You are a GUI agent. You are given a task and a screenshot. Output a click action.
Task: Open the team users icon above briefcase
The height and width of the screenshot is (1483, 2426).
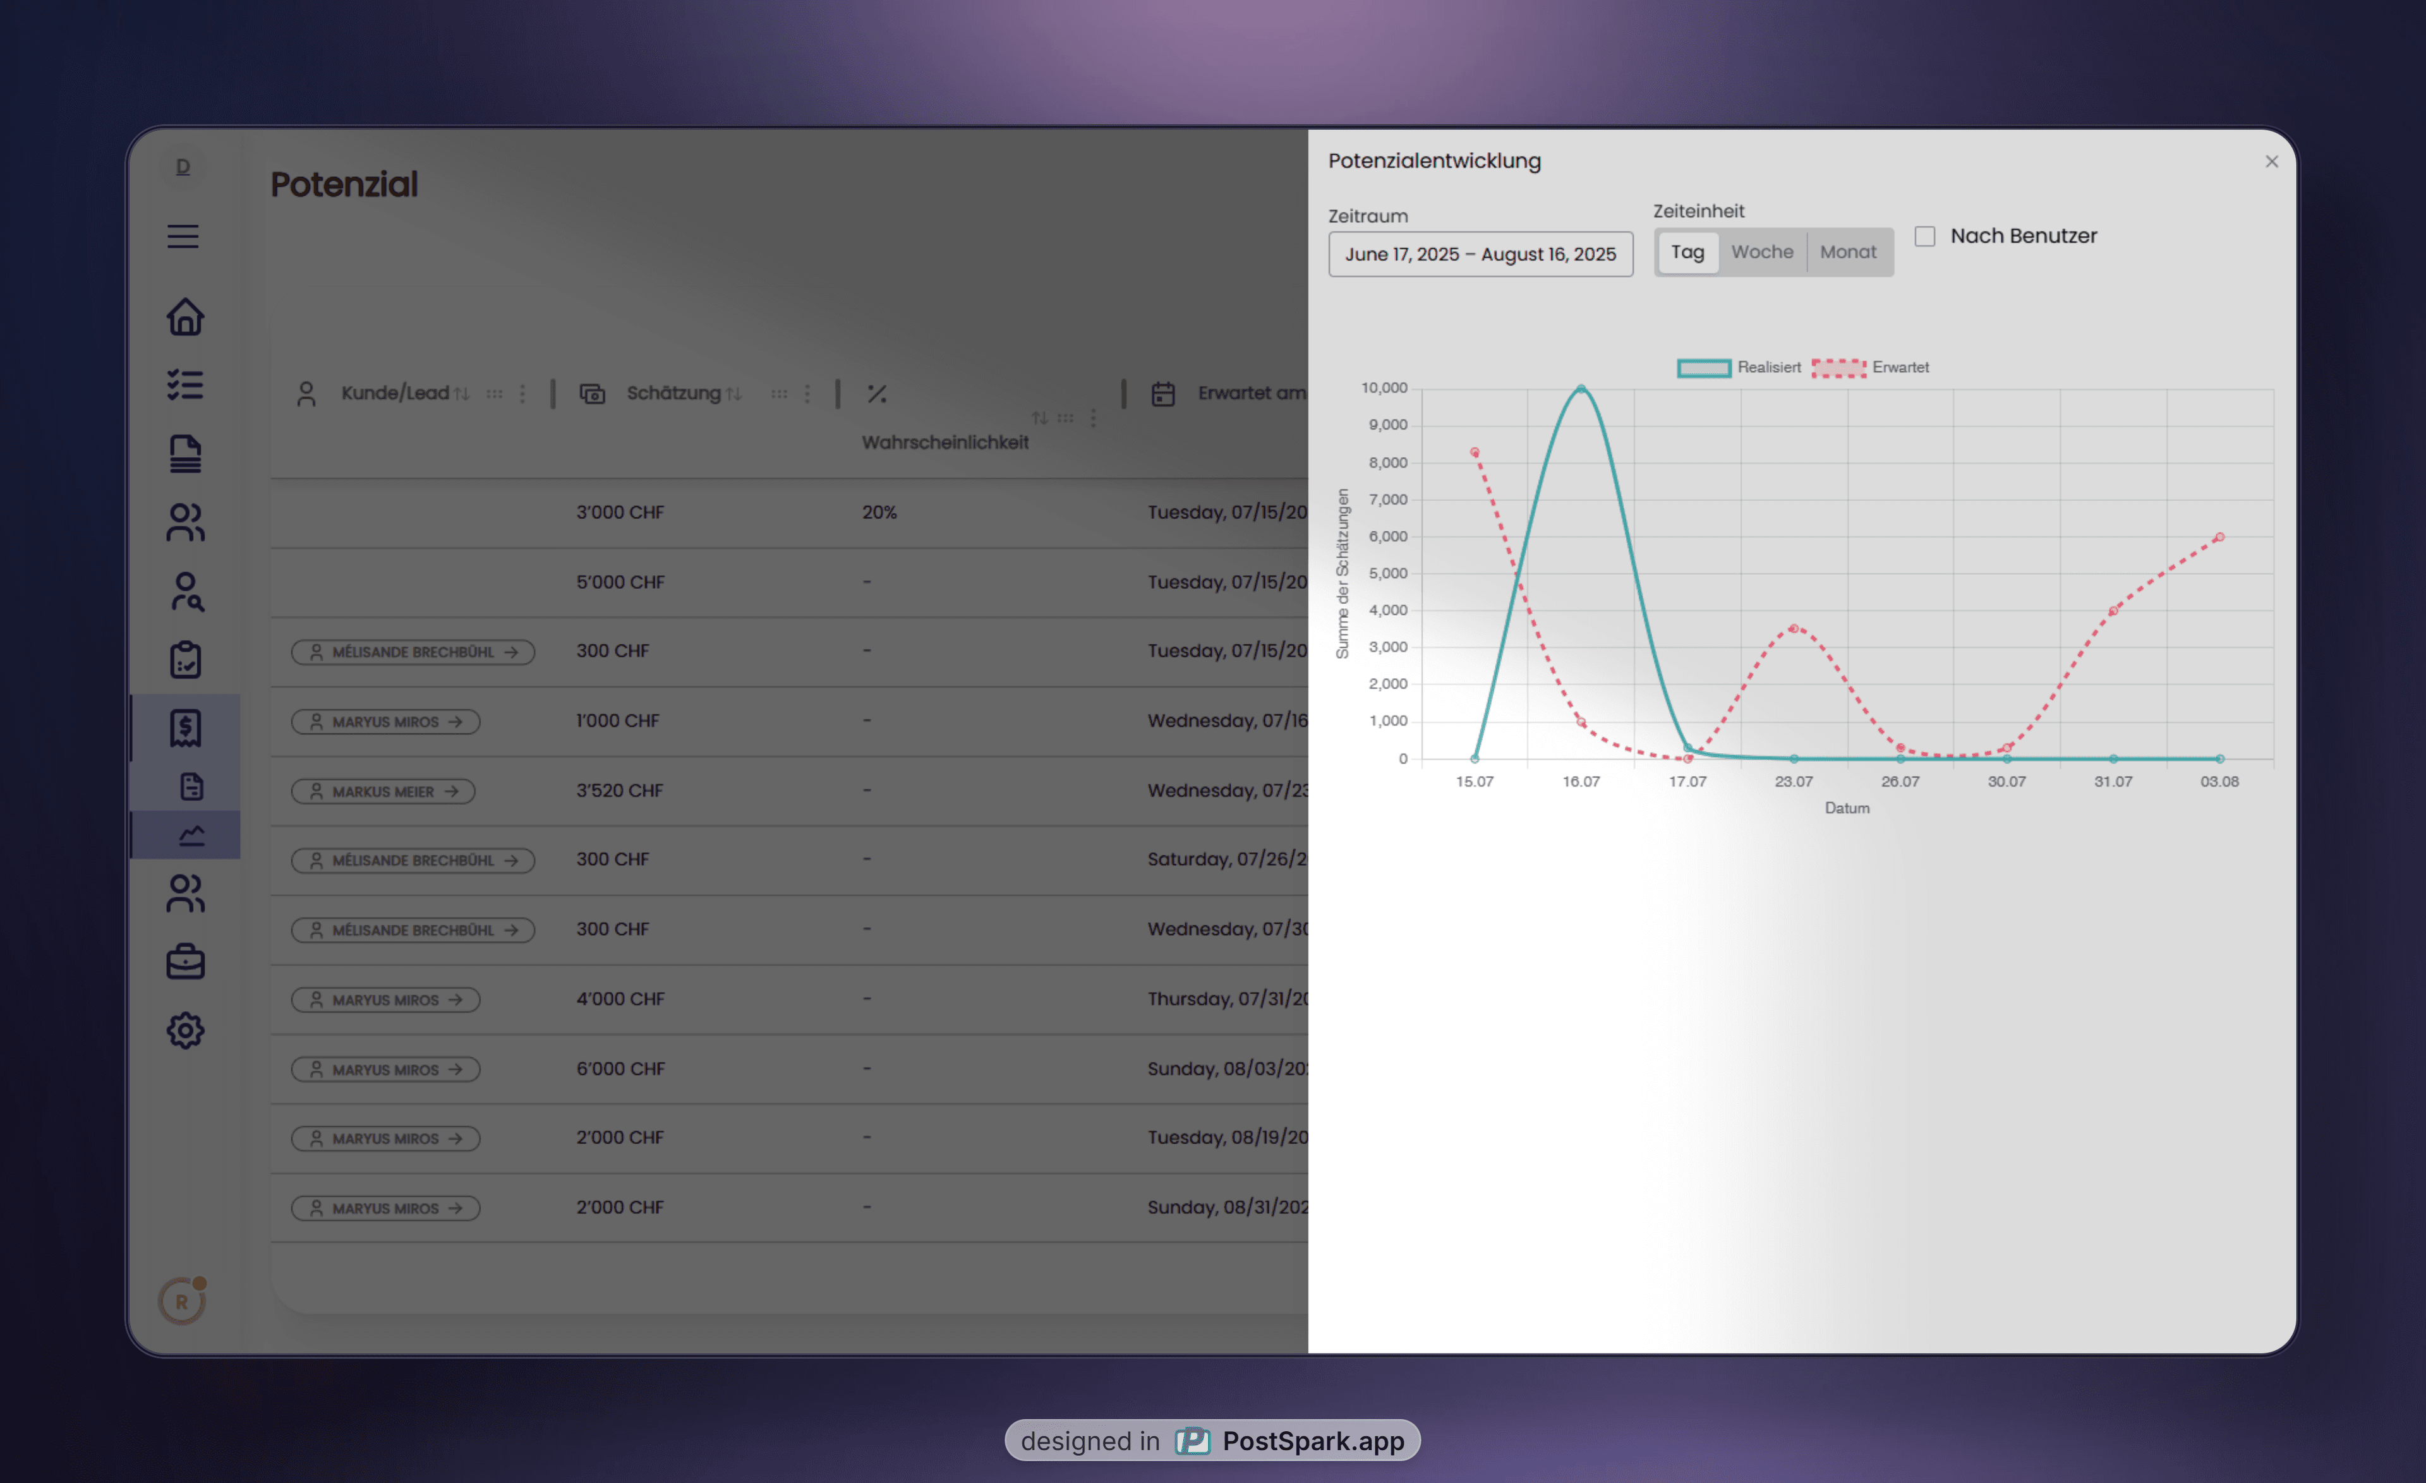pos(185,894)
